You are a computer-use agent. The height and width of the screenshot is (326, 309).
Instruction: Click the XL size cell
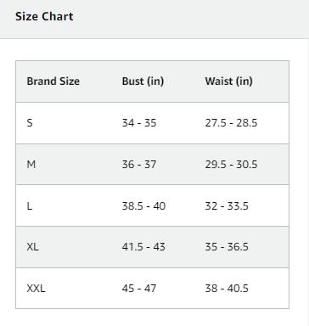coord(32,247)
